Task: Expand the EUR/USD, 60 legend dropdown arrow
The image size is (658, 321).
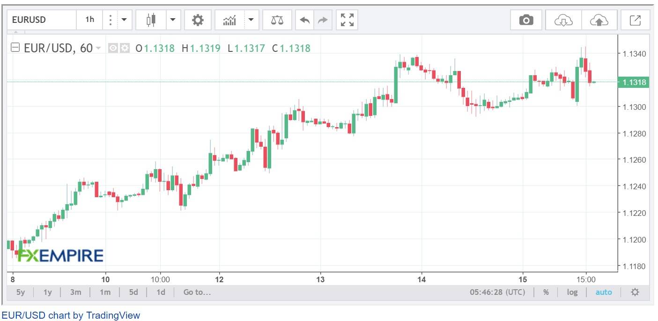Action: coord(98,48)
